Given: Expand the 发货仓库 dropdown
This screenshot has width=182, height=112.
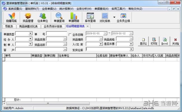Looking at the screenshot, I should point(131,49).
